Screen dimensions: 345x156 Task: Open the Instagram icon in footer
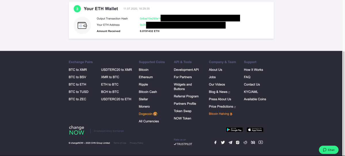pos(238,142)
